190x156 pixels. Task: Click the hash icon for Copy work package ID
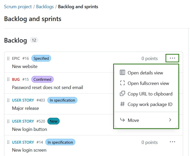122,104
